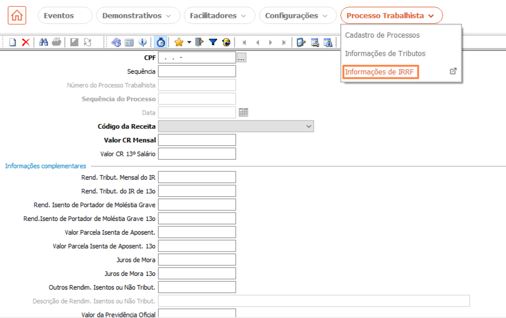Expand the Configurações dropdown menu
Viewport: 506px width, 318px height.
pyautogui.click(x=298, y=16)
